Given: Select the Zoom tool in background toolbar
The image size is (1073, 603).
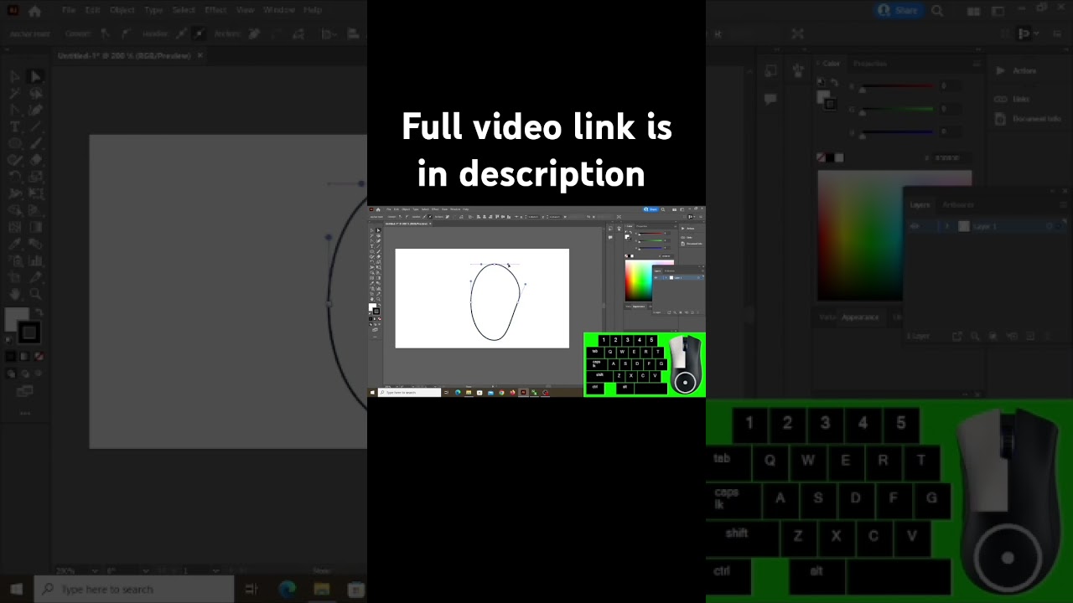Looking at the screenshot, I should (35, 294).
